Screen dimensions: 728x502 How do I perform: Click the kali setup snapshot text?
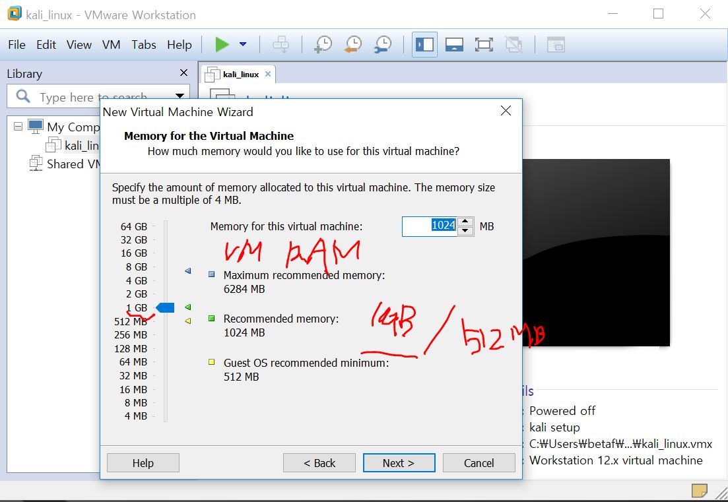554,427
